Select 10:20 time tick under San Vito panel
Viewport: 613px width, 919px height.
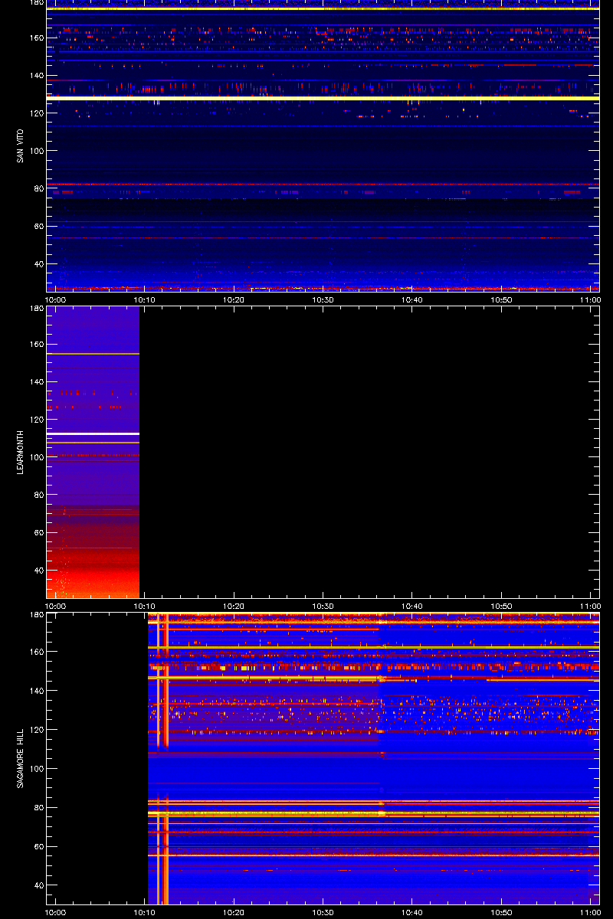pyautogui.click(x=234, y=299)
